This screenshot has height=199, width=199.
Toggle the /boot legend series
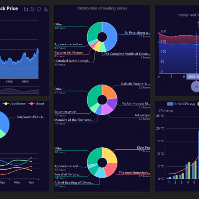click(x=36, y=103)
